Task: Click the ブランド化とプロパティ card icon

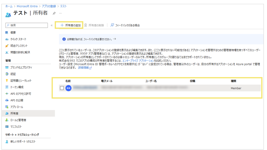Action: pyautogui.click(x=7, y=67)
